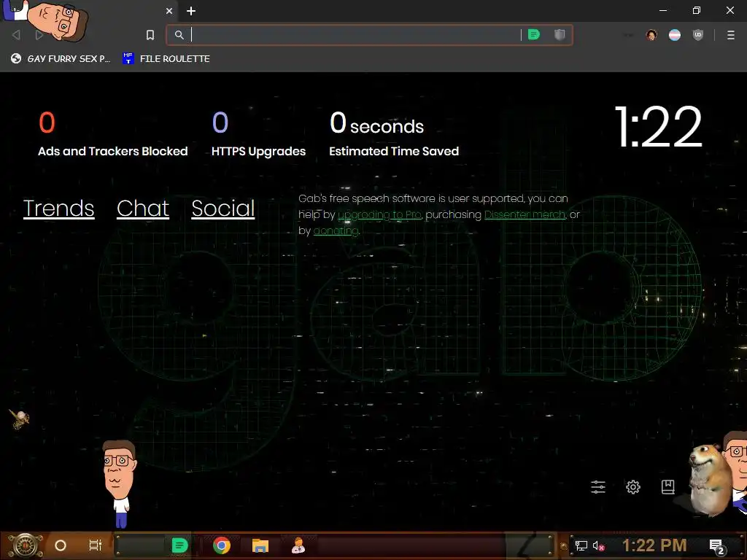Close the current browser tab

[169, 10]
